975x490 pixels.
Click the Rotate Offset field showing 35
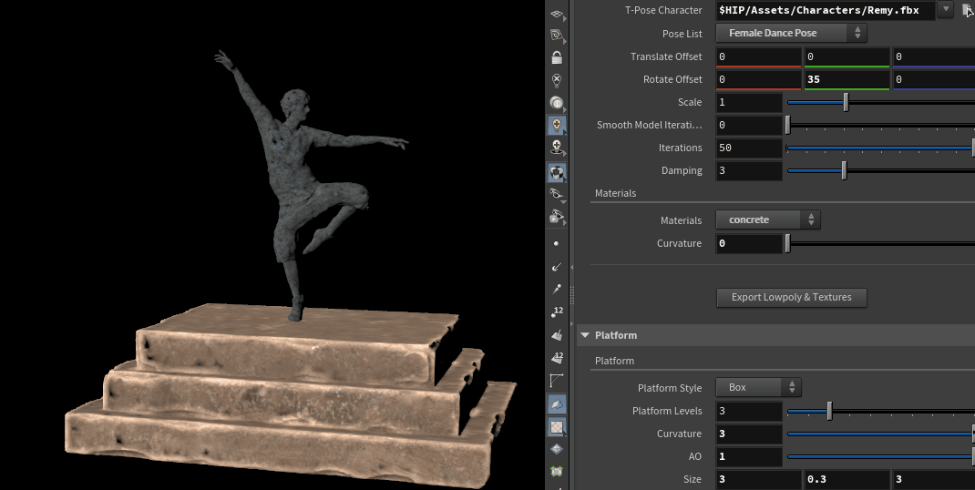[846, 79]
